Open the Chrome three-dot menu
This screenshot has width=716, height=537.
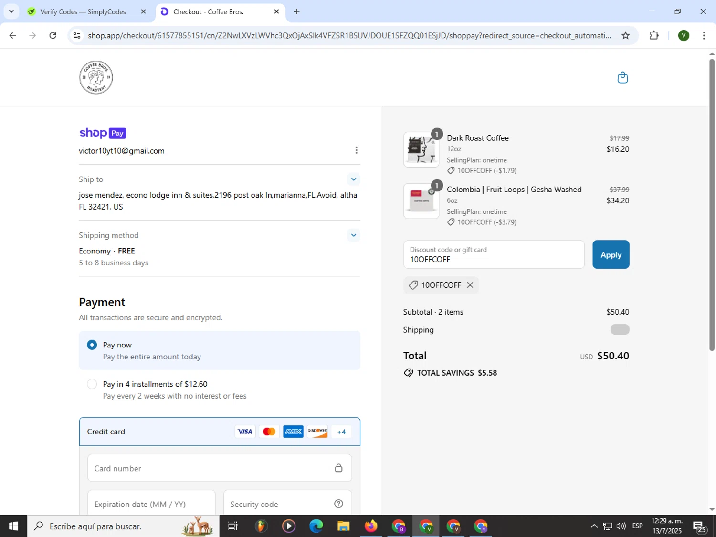pyautogui.click(x=704, y=35)
